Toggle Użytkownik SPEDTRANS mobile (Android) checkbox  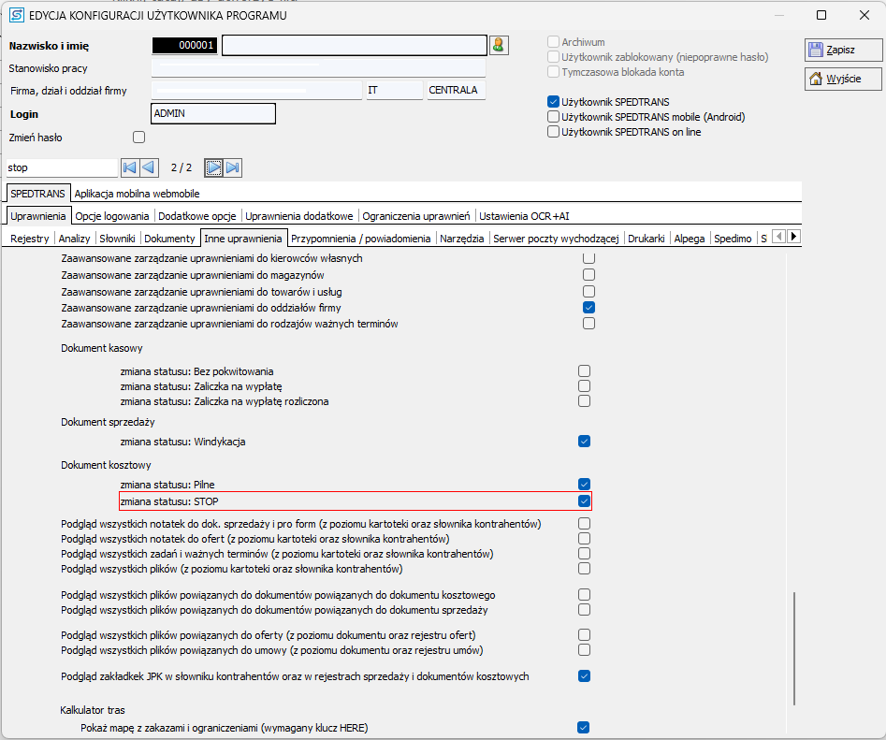coord(553,117)
